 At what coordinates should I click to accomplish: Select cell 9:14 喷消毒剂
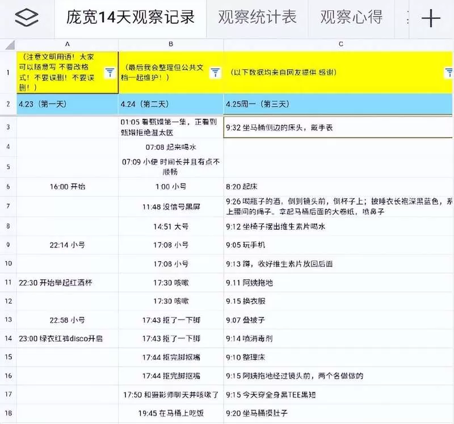pyautogui.click(x=338, y=338)
